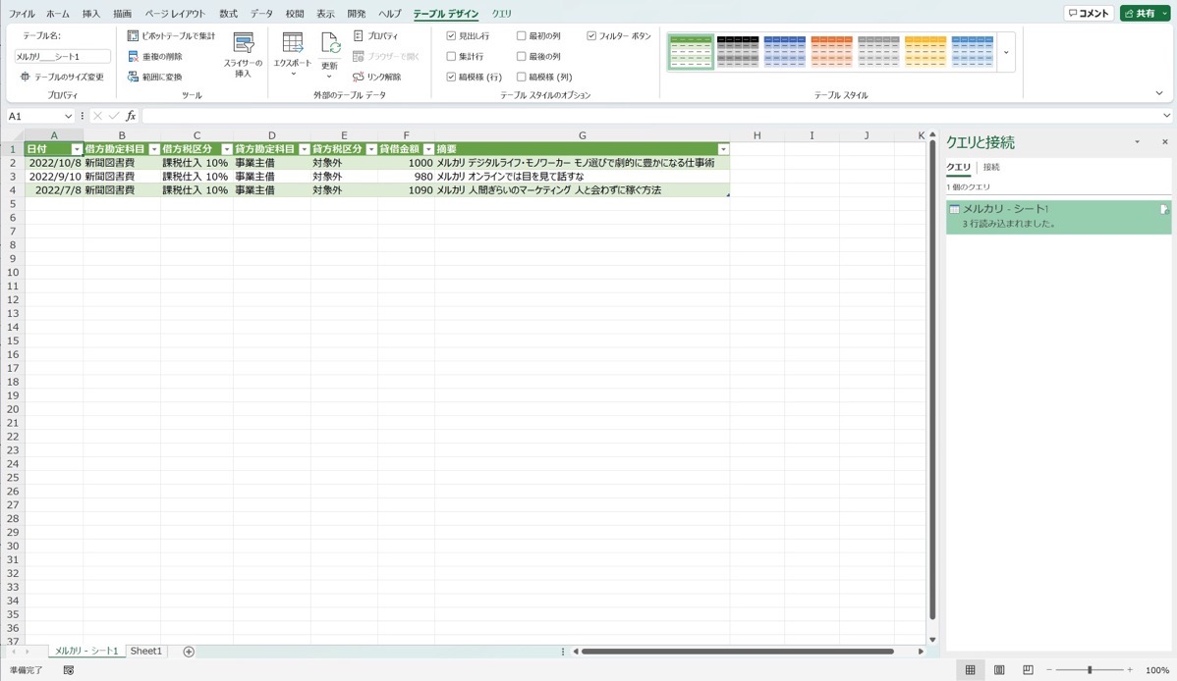Click the テーブル名 input field
The image size is (1177, 681).
(62, 56)
